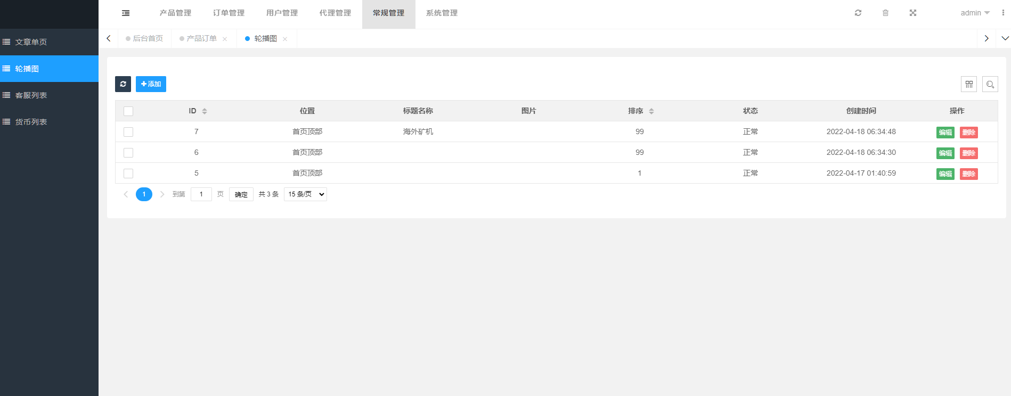
Task: Expand the tab list dropdown chevron
Action: [x=1005, y=38]
